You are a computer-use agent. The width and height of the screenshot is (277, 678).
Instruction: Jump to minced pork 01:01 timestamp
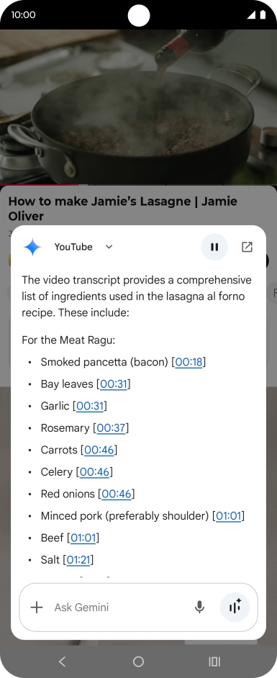pos(229,516)
